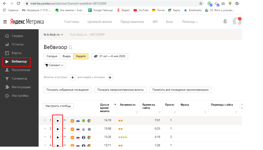Viewport: 263px width, 150px height.
Task: Open the Google Таблицы bookmark
Action: (x=101, y=10)
